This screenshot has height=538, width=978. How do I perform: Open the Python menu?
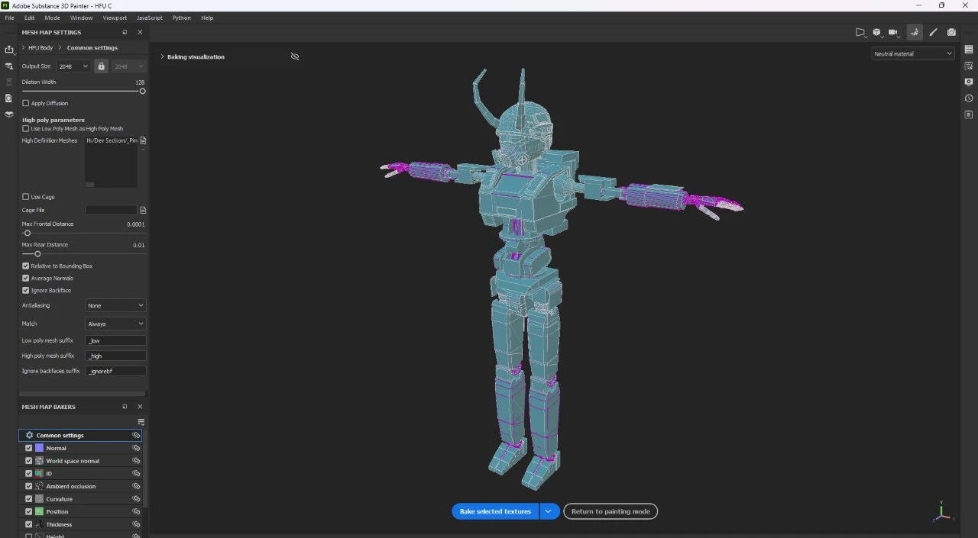pos(182,18)
